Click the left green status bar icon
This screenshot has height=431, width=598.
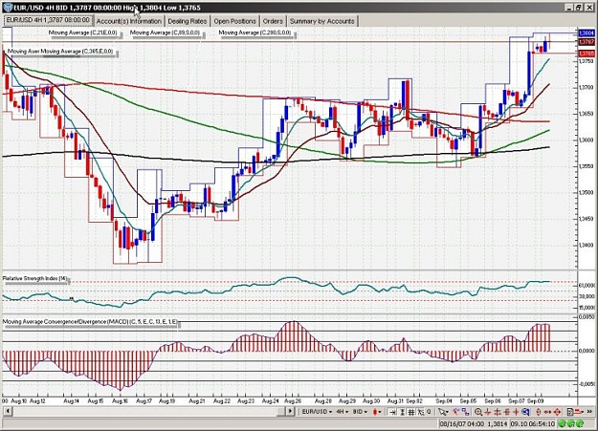coord(562,423)
